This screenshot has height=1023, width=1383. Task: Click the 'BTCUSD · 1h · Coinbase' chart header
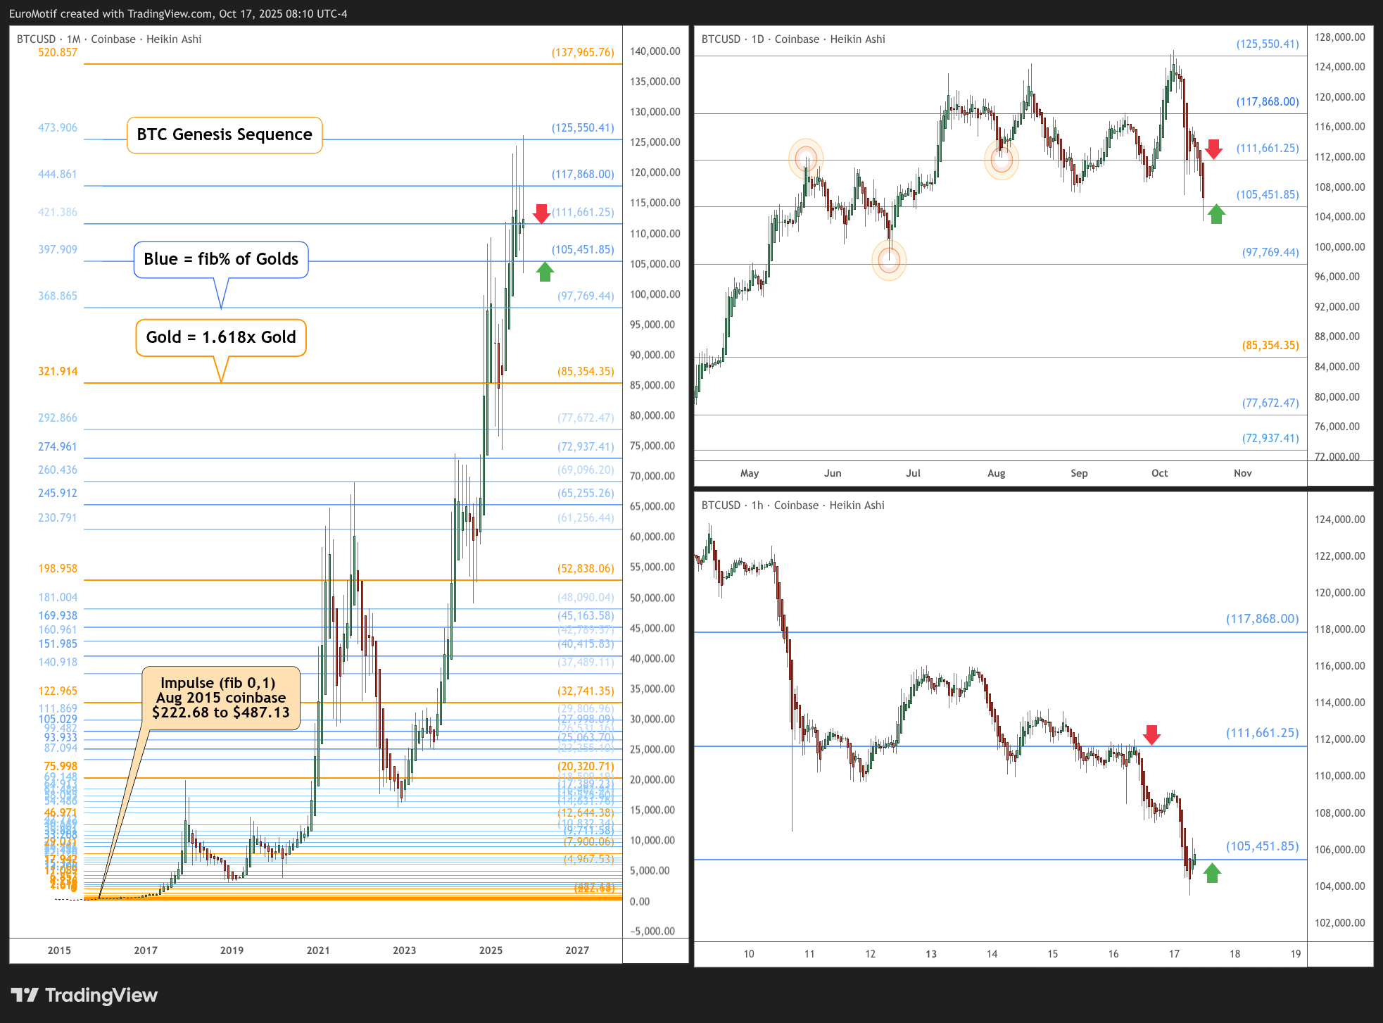792,506
